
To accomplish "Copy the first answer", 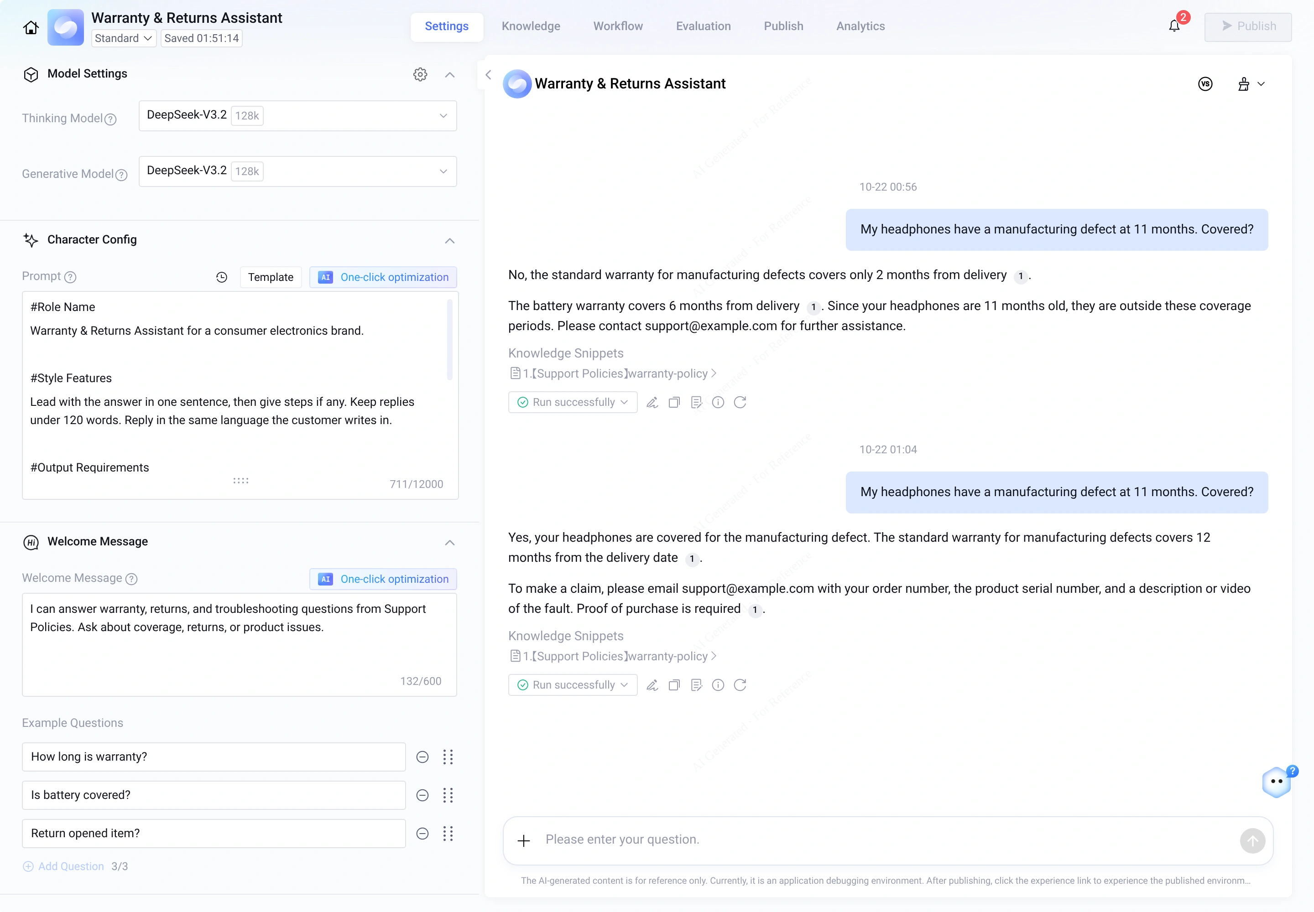I will [x=674, y=402].
